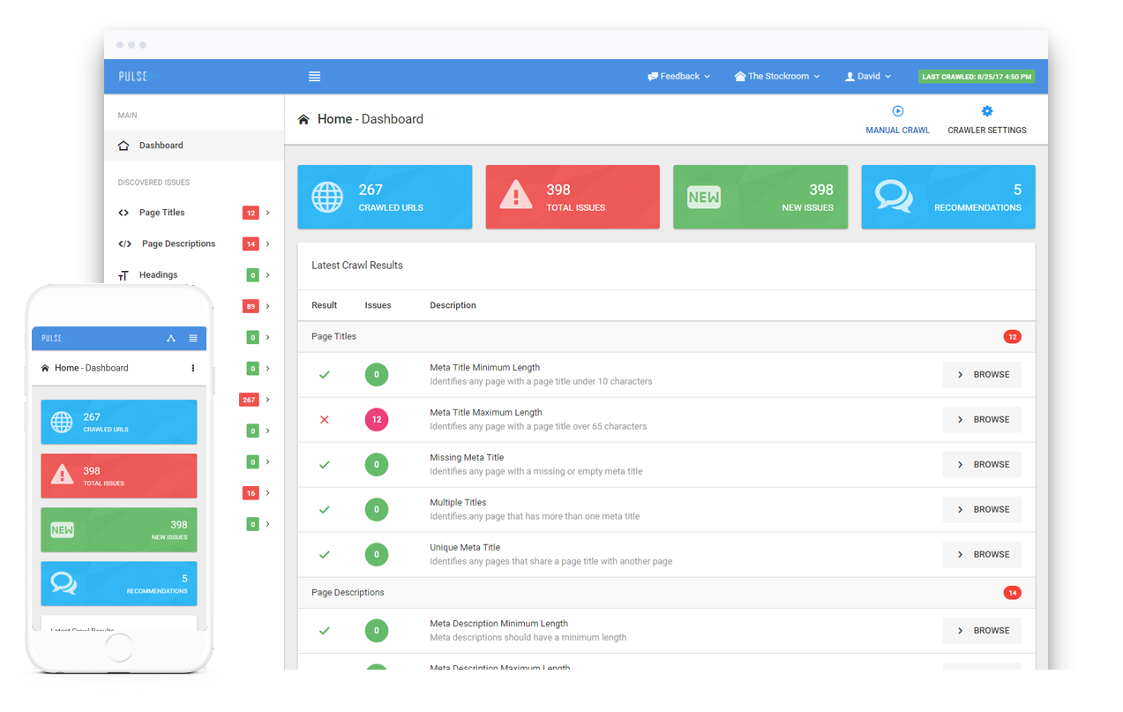Click the red 16 badge in the sidebar
This screenshot has height=712, width=1123.
251,493
